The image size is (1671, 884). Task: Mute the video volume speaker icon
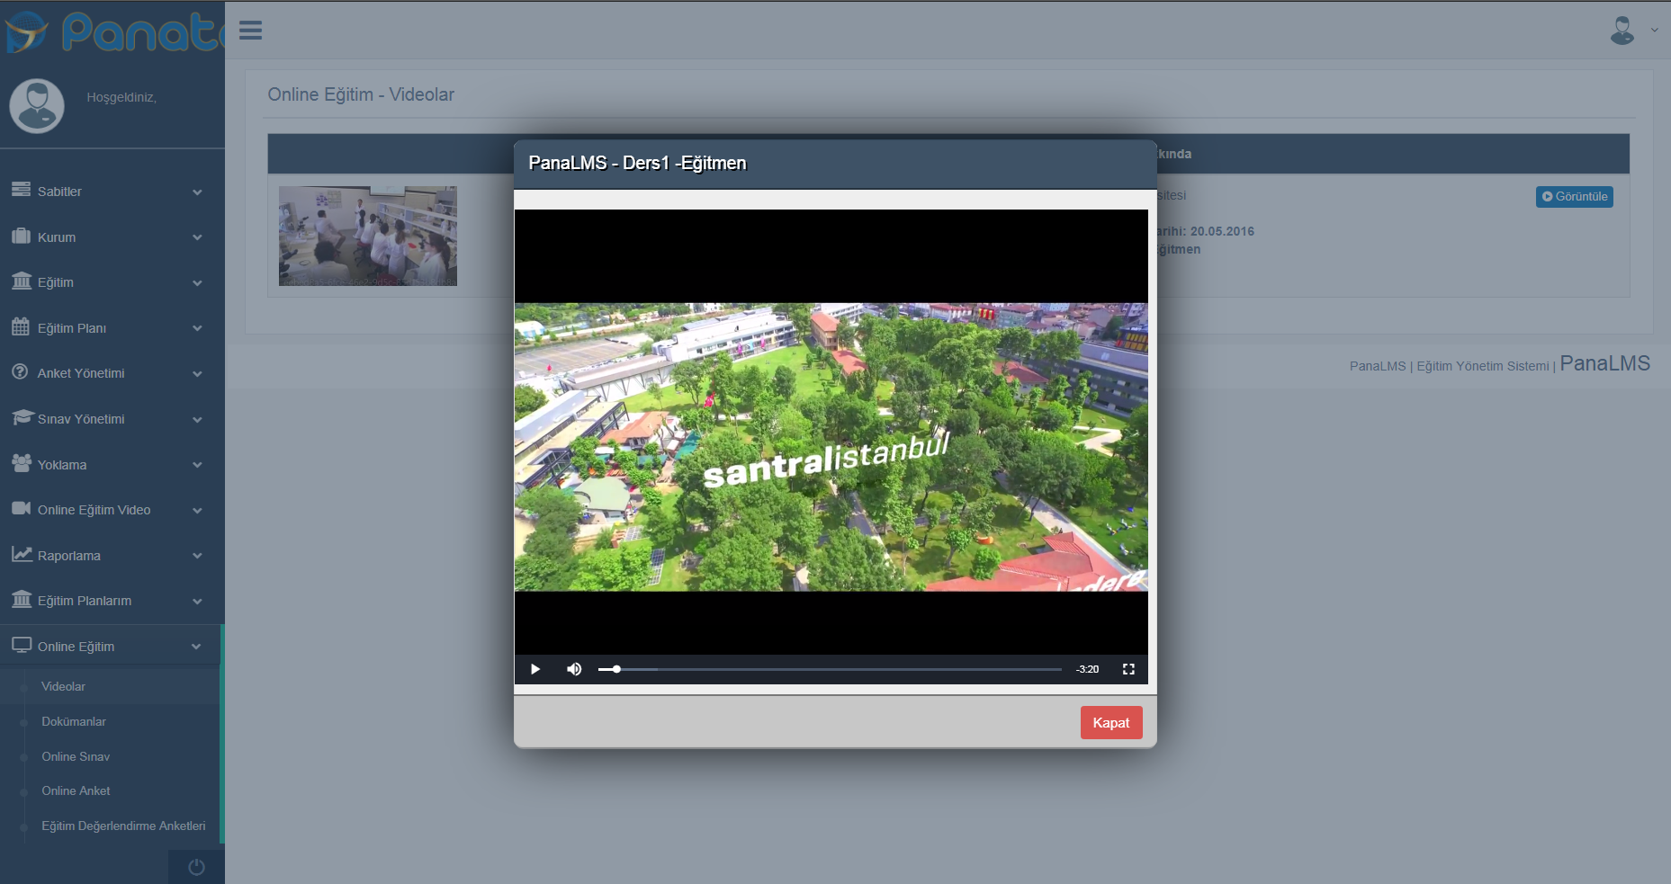coord(574,669)
